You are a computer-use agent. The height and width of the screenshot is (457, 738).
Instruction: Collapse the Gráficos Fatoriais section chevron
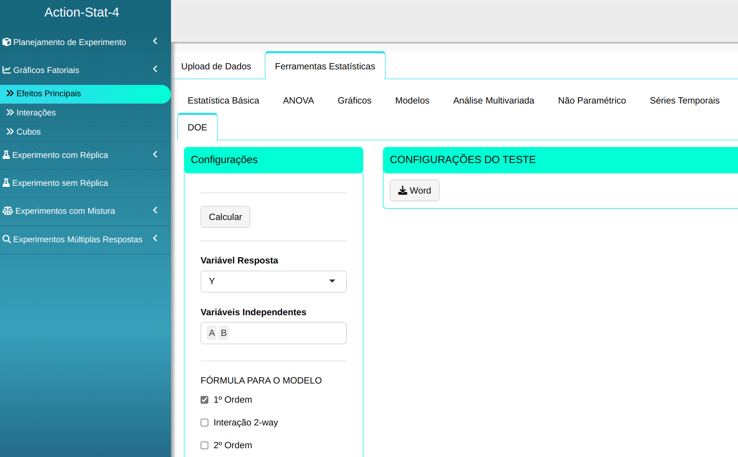coord(155,69)
